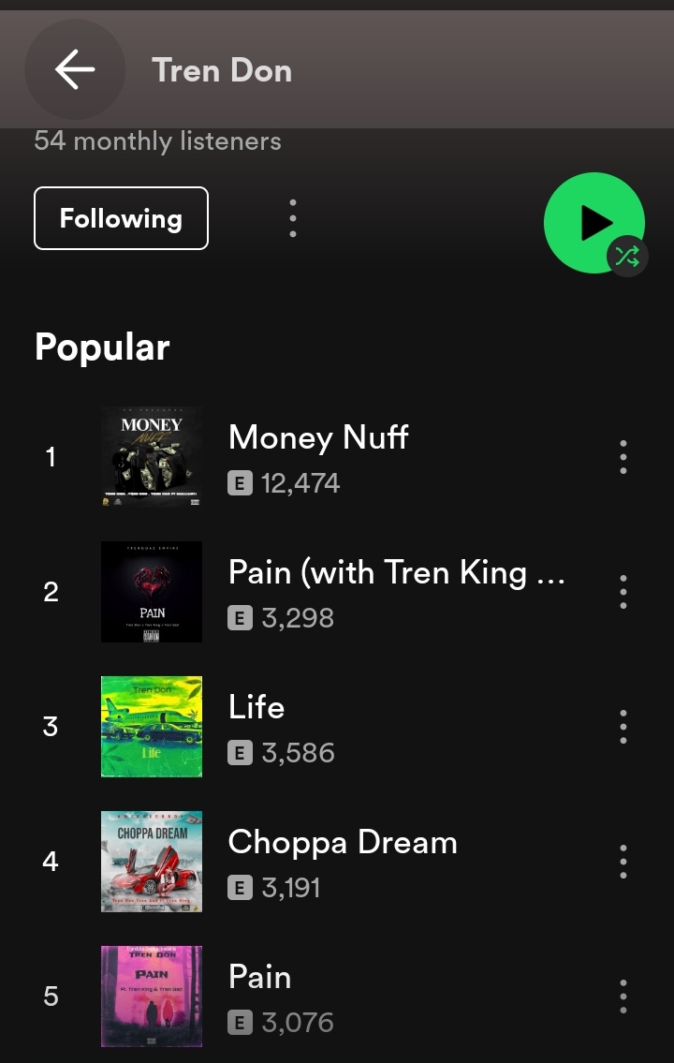The height and width of the screenshot is (1063, 674).
Task: Tap the green Life album artwork
Action: pyautogui.click(x=152, y=727)
